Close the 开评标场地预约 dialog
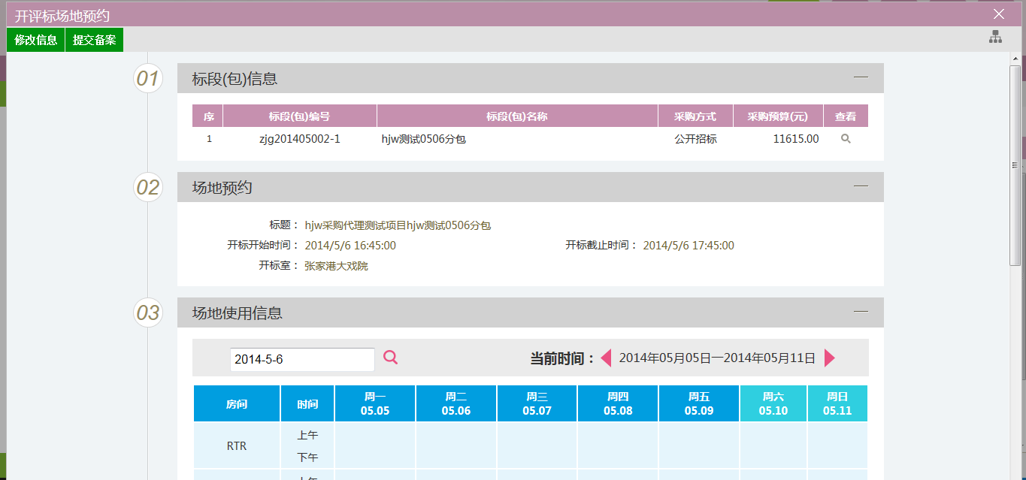1026x480 pixels. click(998, 14)
